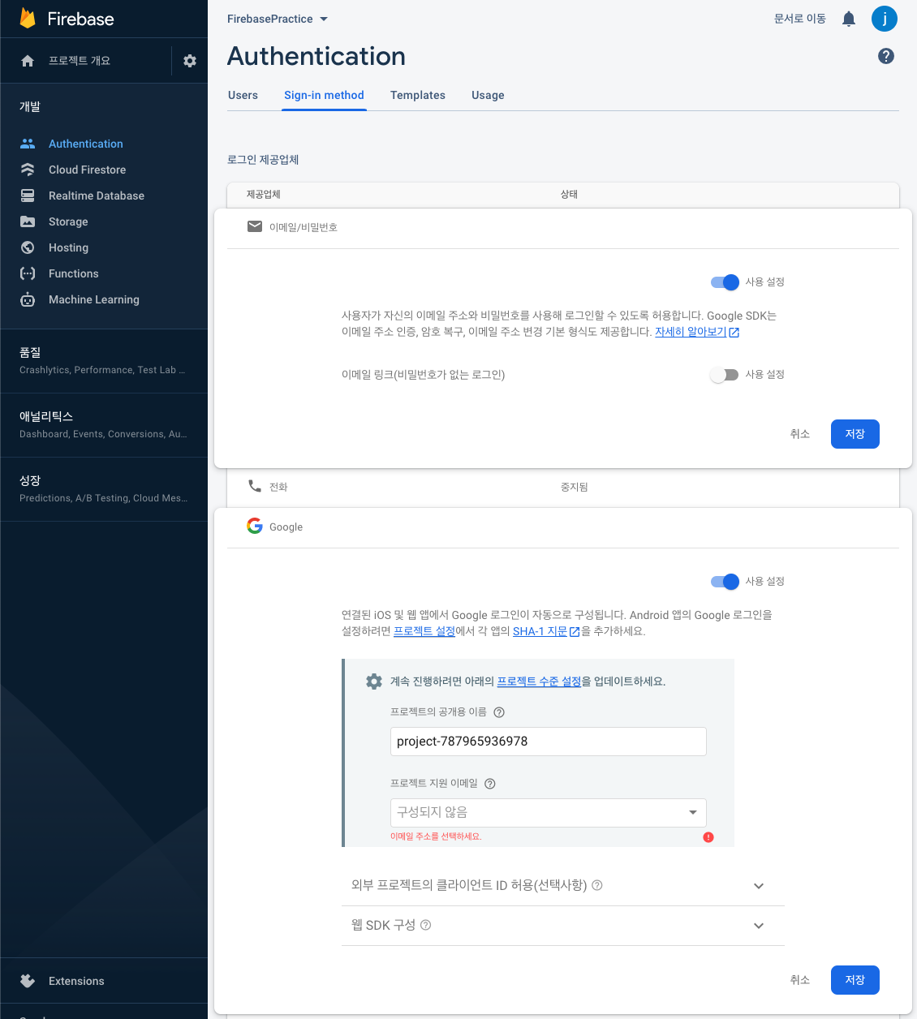Open the FirebasePractice project dropdown
The image size is (917, 1019).
[278, 19]
